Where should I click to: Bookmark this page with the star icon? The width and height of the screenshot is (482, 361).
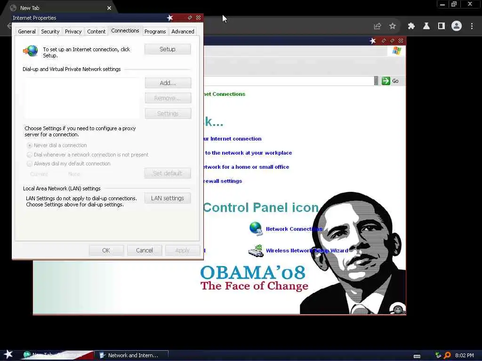pos(393,26)
